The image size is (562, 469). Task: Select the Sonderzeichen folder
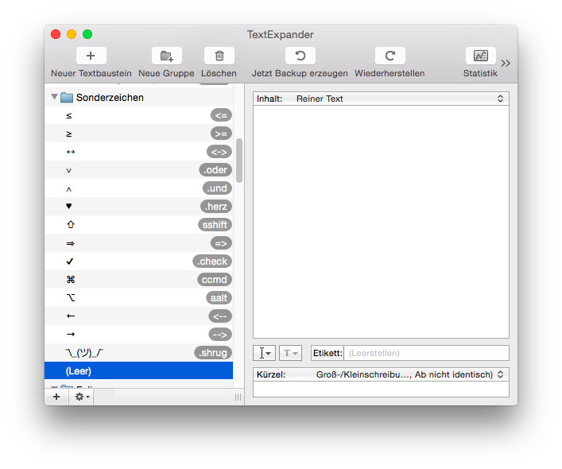pyautogui.click(x=139, y=97)
